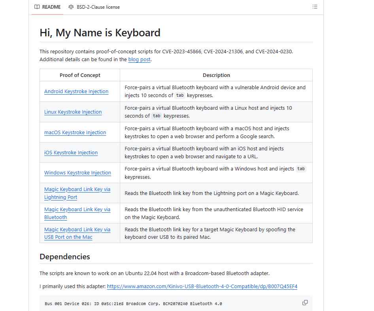
Task: Click the tab code tag in Windows row
Action: [301, 169]
